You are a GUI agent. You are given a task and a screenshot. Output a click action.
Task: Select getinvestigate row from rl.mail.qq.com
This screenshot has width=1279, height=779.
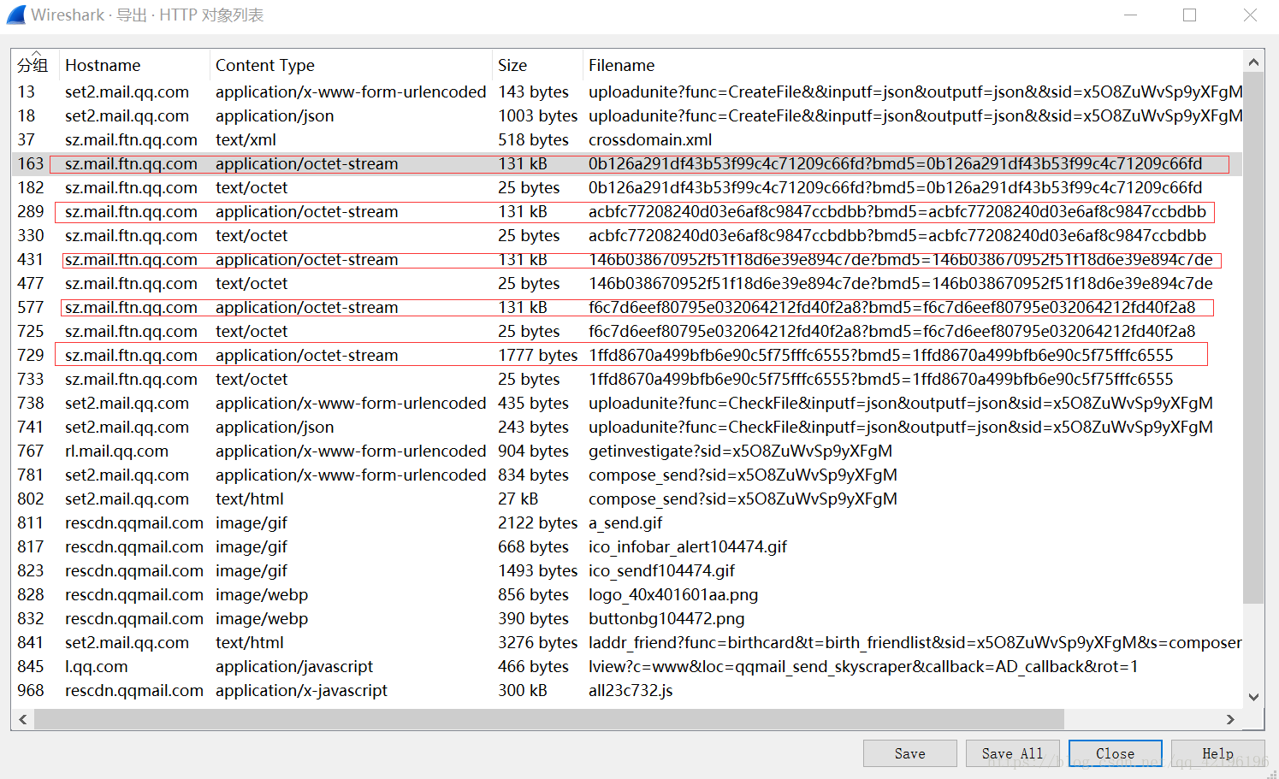[x=627, y=451]
